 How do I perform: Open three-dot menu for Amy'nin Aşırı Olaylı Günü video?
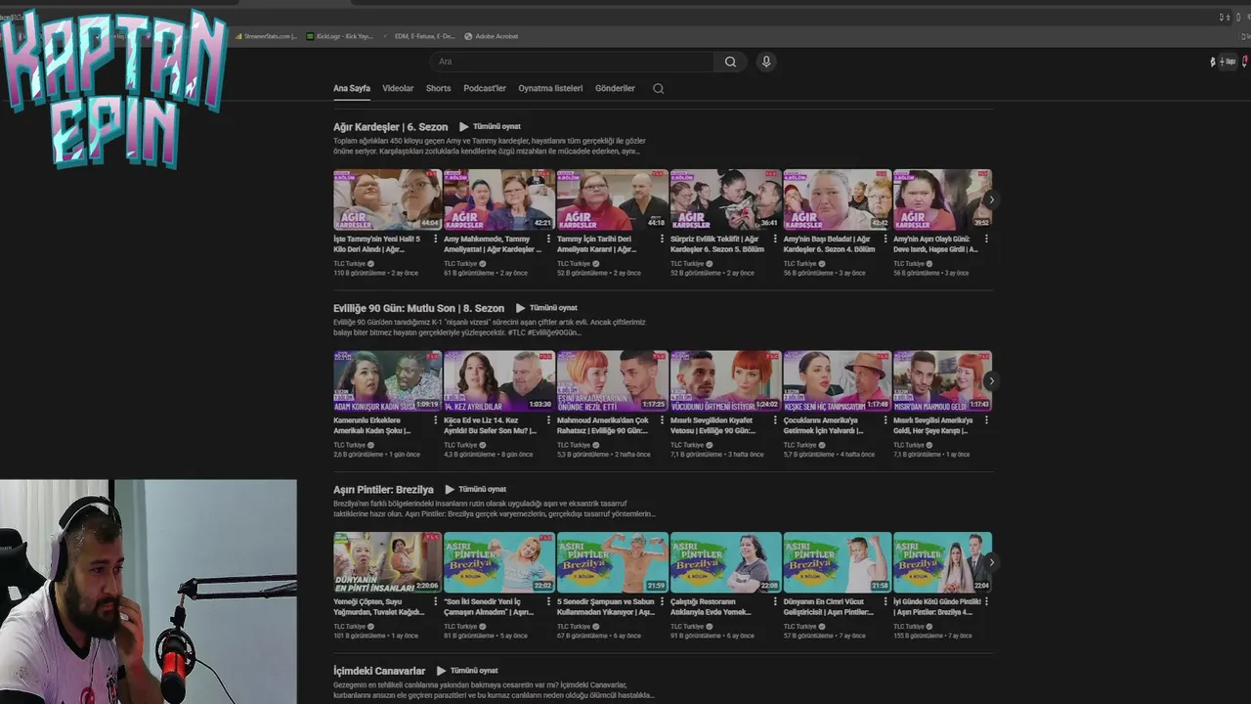(986, 239)
